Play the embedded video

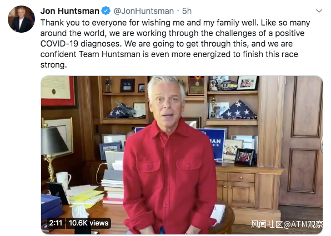click(182, 155)
